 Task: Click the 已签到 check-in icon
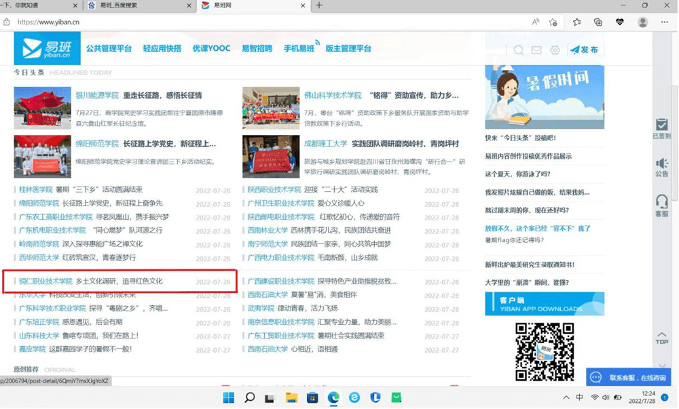click(x=661, y=128)
